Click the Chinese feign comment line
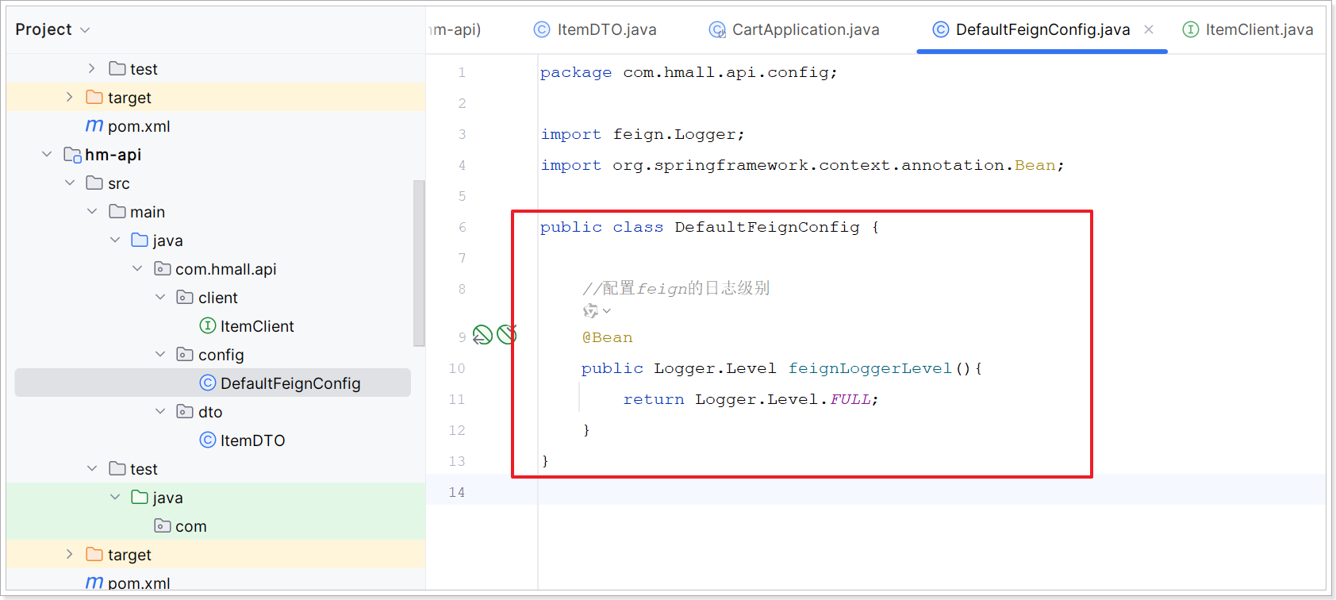 676,288
